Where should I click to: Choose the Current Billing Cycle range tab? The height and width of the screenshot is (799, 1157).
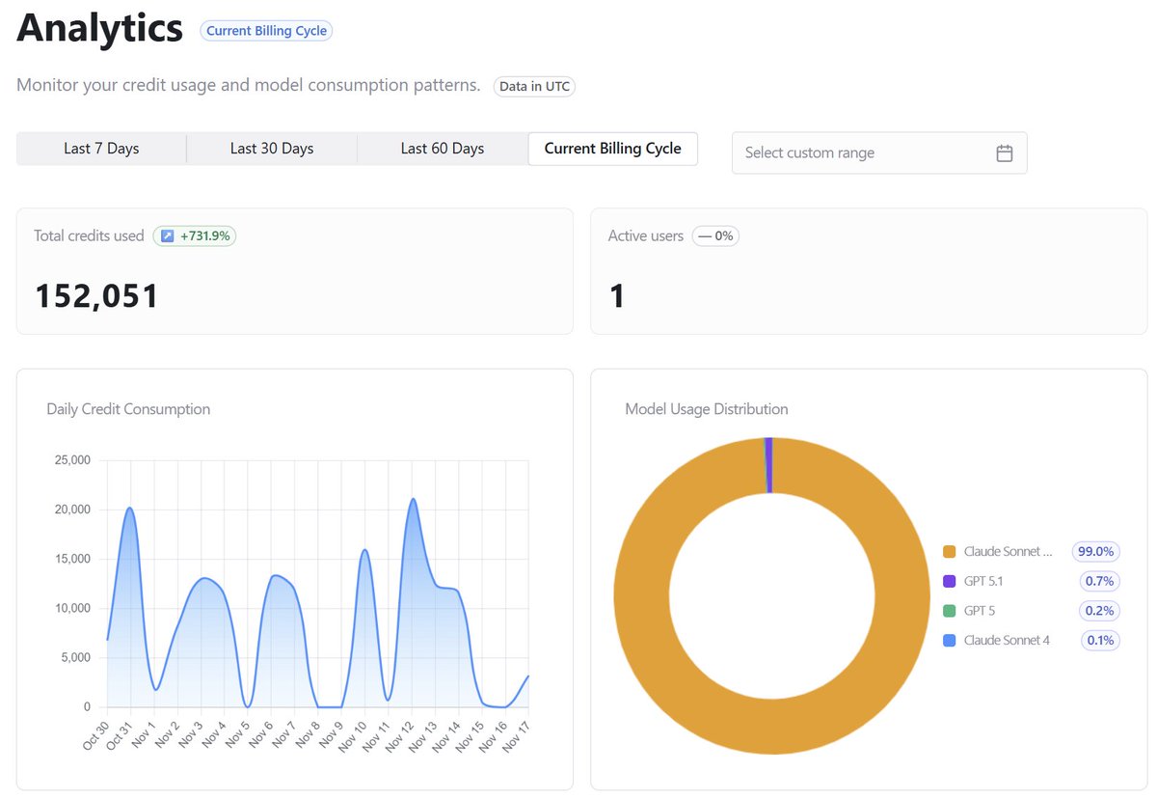[x=613, y=149]
